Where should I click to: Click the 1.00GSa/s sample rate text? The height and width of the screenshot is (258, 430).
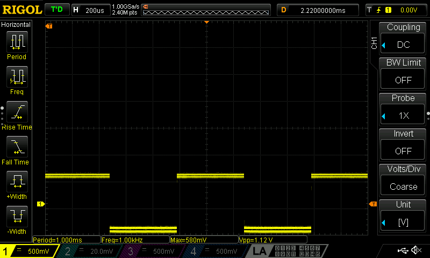(125, 6)
